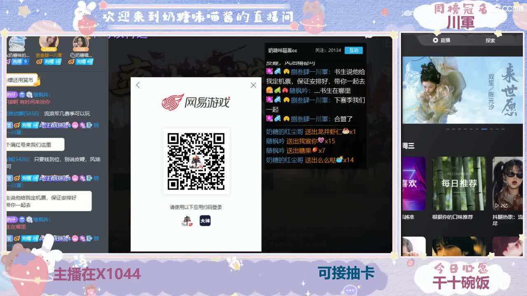Open streamer name 奶糖味喵酱cc in chat header
The width and height of the screenshot is (527, 296).
point(282,51)
